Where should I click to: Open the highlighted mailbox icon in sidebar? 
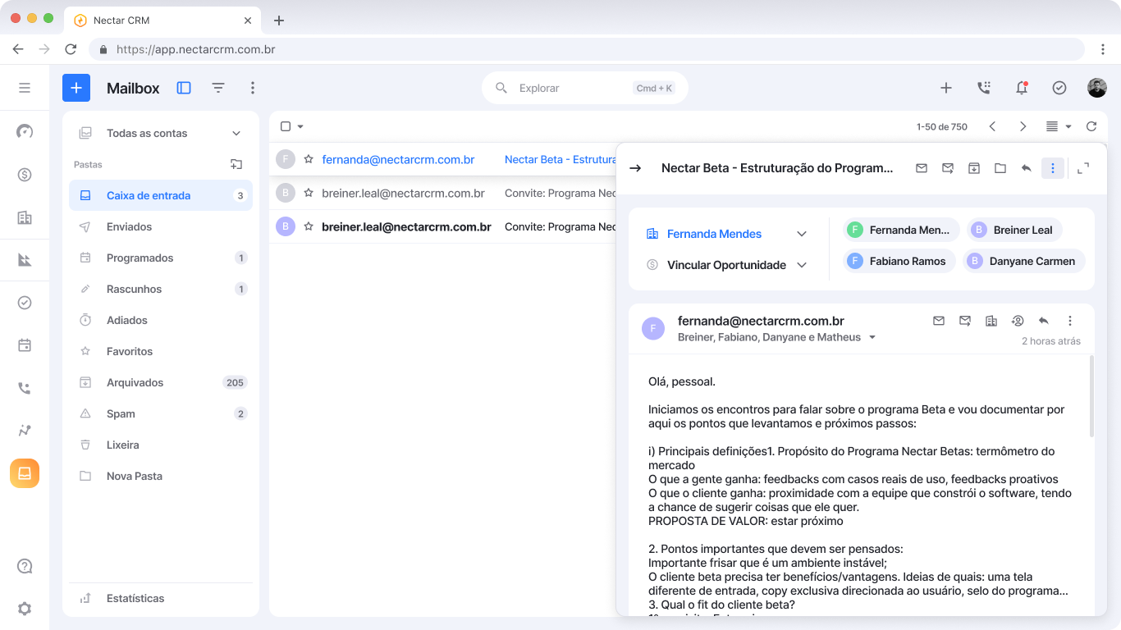tap(25, 473)
